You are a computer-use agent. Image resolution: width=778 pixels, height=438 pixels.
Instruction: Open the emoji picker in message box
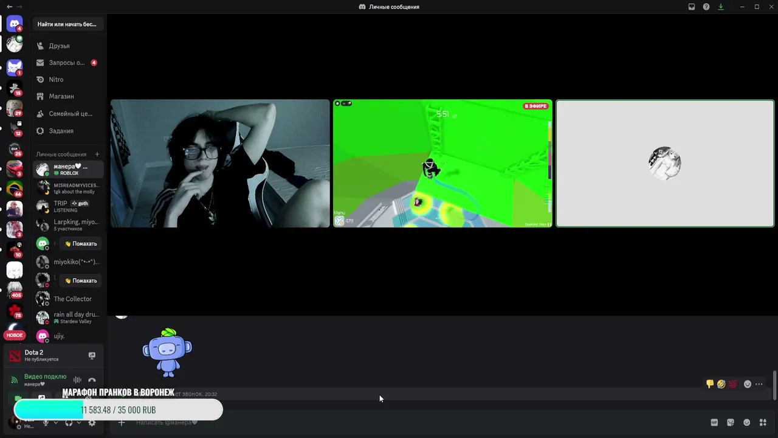[x=746, y=423]
